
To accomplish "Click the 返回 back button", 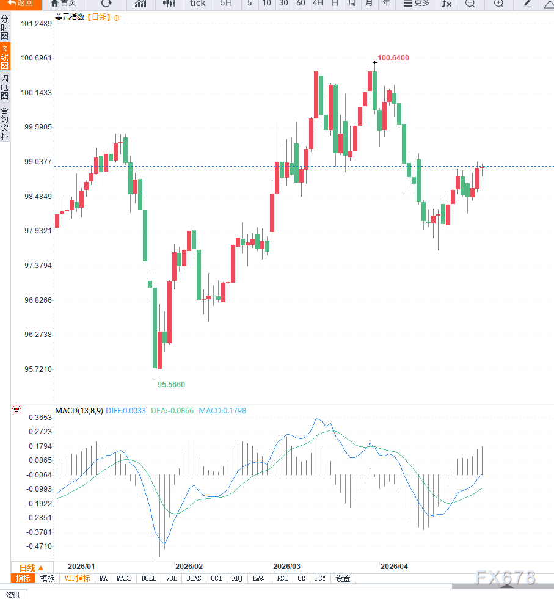I will 20,4.
